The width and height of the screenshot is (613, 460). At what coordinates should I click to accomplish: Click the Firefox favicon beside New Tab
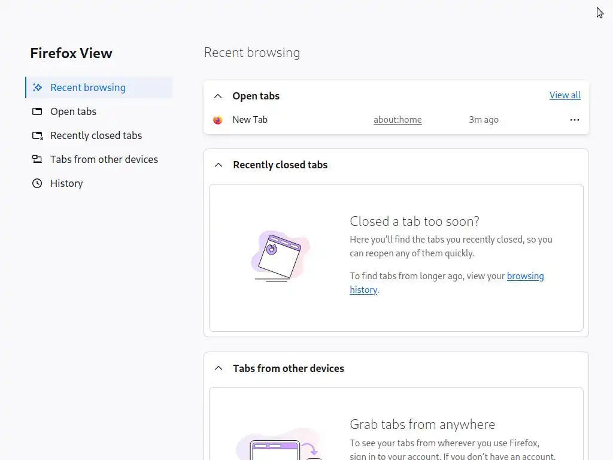[x=218, y=120]
